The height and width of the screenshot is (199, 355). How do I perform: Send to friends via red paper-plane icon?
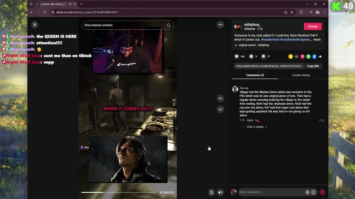[x=302, y=56]
